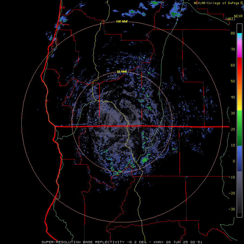This screenshot has width=244, height=244.
Task: Click the 60 value on the dBZ scale
Action: [x=233, y=65]
